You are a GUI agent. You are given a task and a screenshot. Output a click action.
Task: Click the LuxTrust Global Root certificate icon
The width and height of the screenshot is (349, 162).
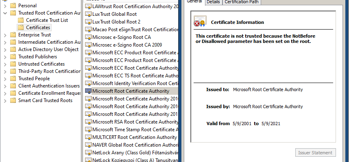click(88, 15)
